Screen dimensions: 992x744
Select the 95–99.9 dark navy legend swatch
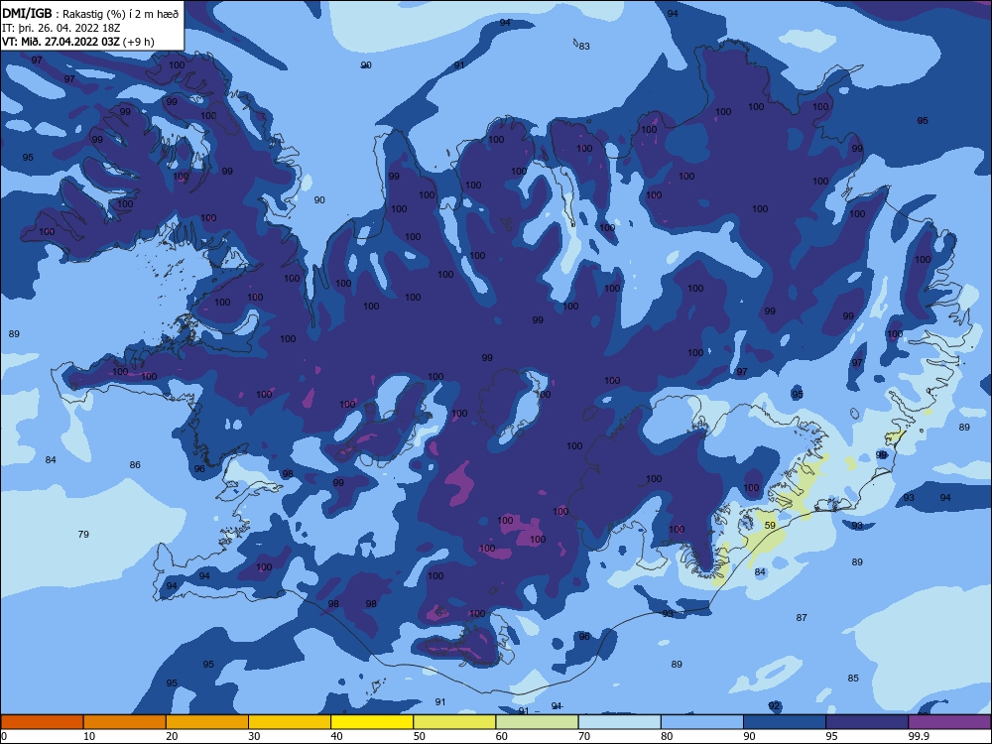(867, 722)
